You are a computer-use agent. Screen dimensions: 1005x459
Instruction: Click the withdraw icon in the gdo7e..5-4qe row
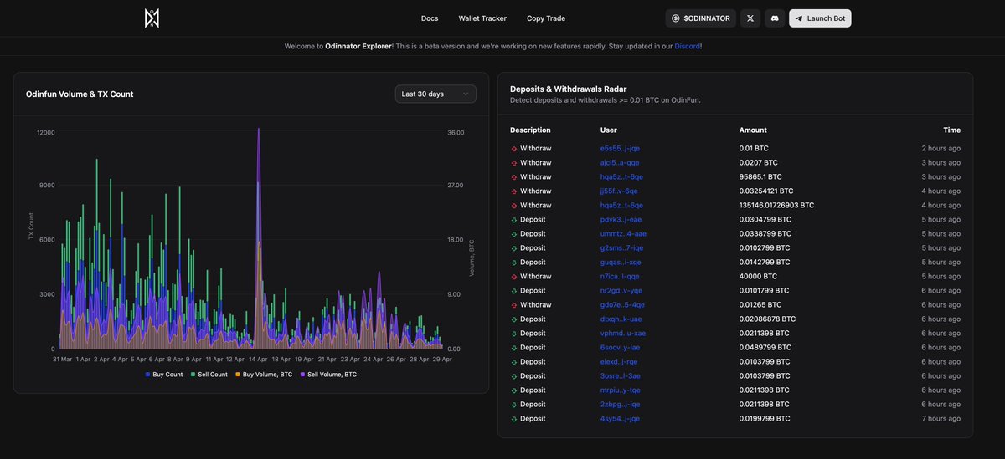[514, 305]
